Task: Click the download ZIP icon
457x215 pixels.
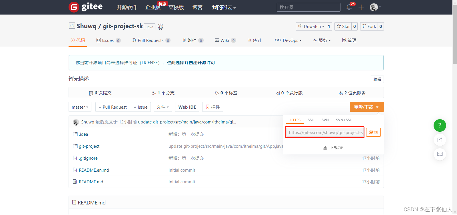Action: 325,148
